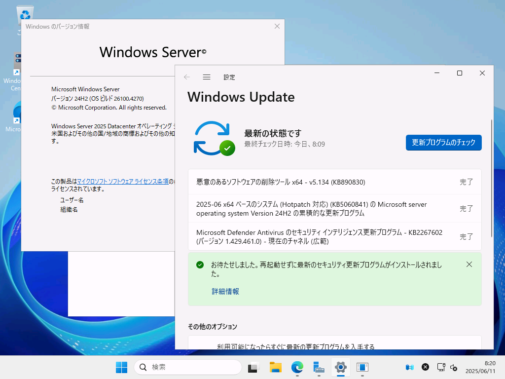Click the 更新プログラムのチェック button

point(443,143)
